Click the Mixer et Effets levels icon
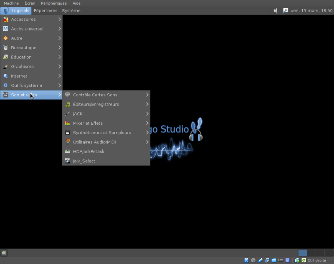The width and height of the screenshot is (334, 264). coord(68,123)
